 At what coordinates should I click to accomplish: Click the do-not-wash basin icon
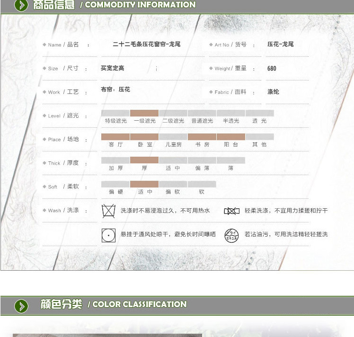click(x=108, y=211)
